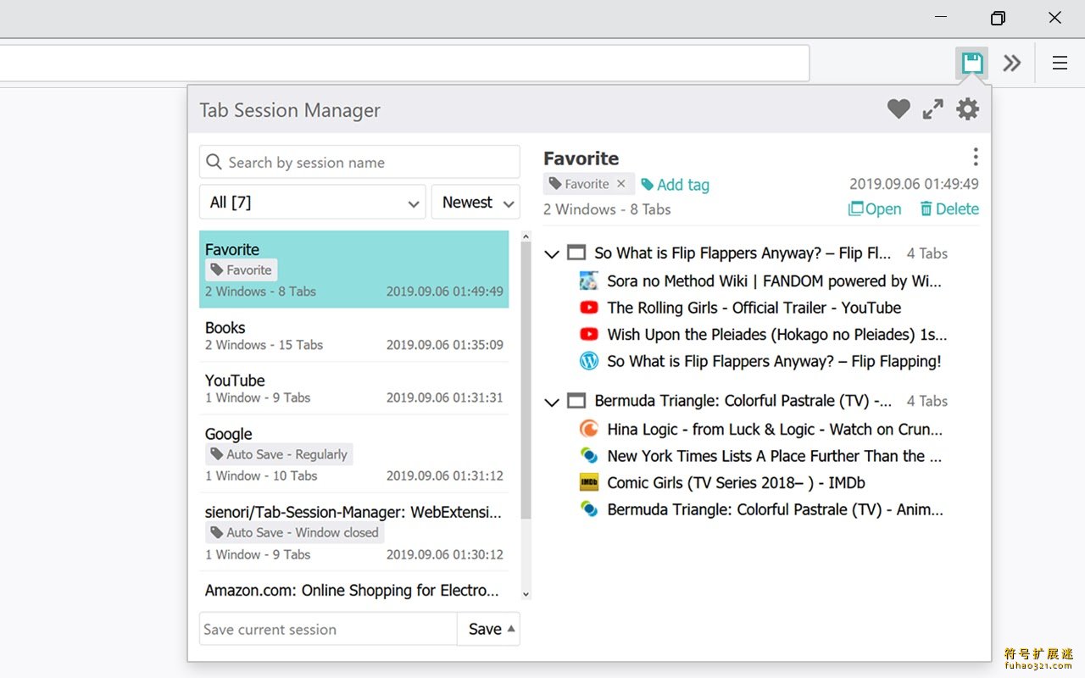Select the Google session
Viewport: 1085px width, 678px height.
click(354, 453)
